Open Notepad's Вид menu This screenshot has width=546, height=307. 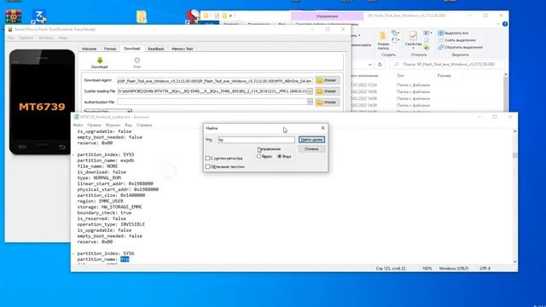click(129, 125)
